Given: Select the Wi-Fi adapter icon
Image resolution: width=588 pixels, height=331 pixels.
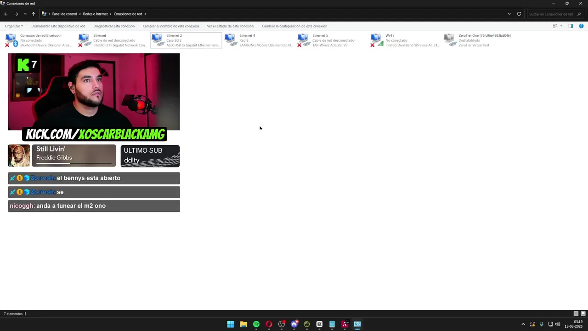Looking at the screenshot, I should click(377, 40).
